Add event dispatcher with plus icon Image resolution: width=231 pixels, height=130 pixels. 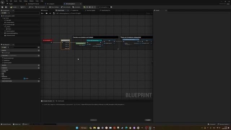coord(39,81)
